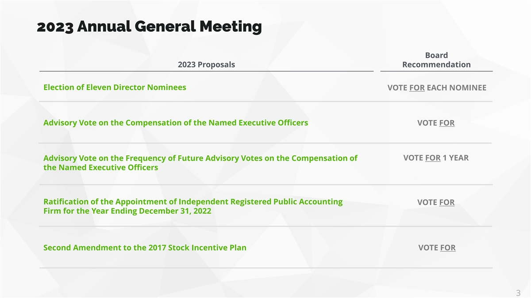
Task: Select "VOTE FOR" beside the Stock Incentive Plan
Action: (437, 248)
